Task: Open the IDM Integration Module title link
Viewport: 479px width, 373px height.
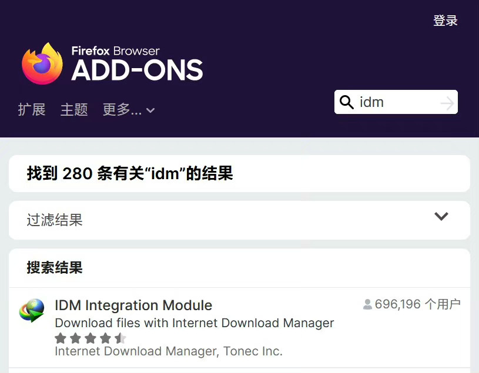Action: pyautogui.click(x=133, y=305)
